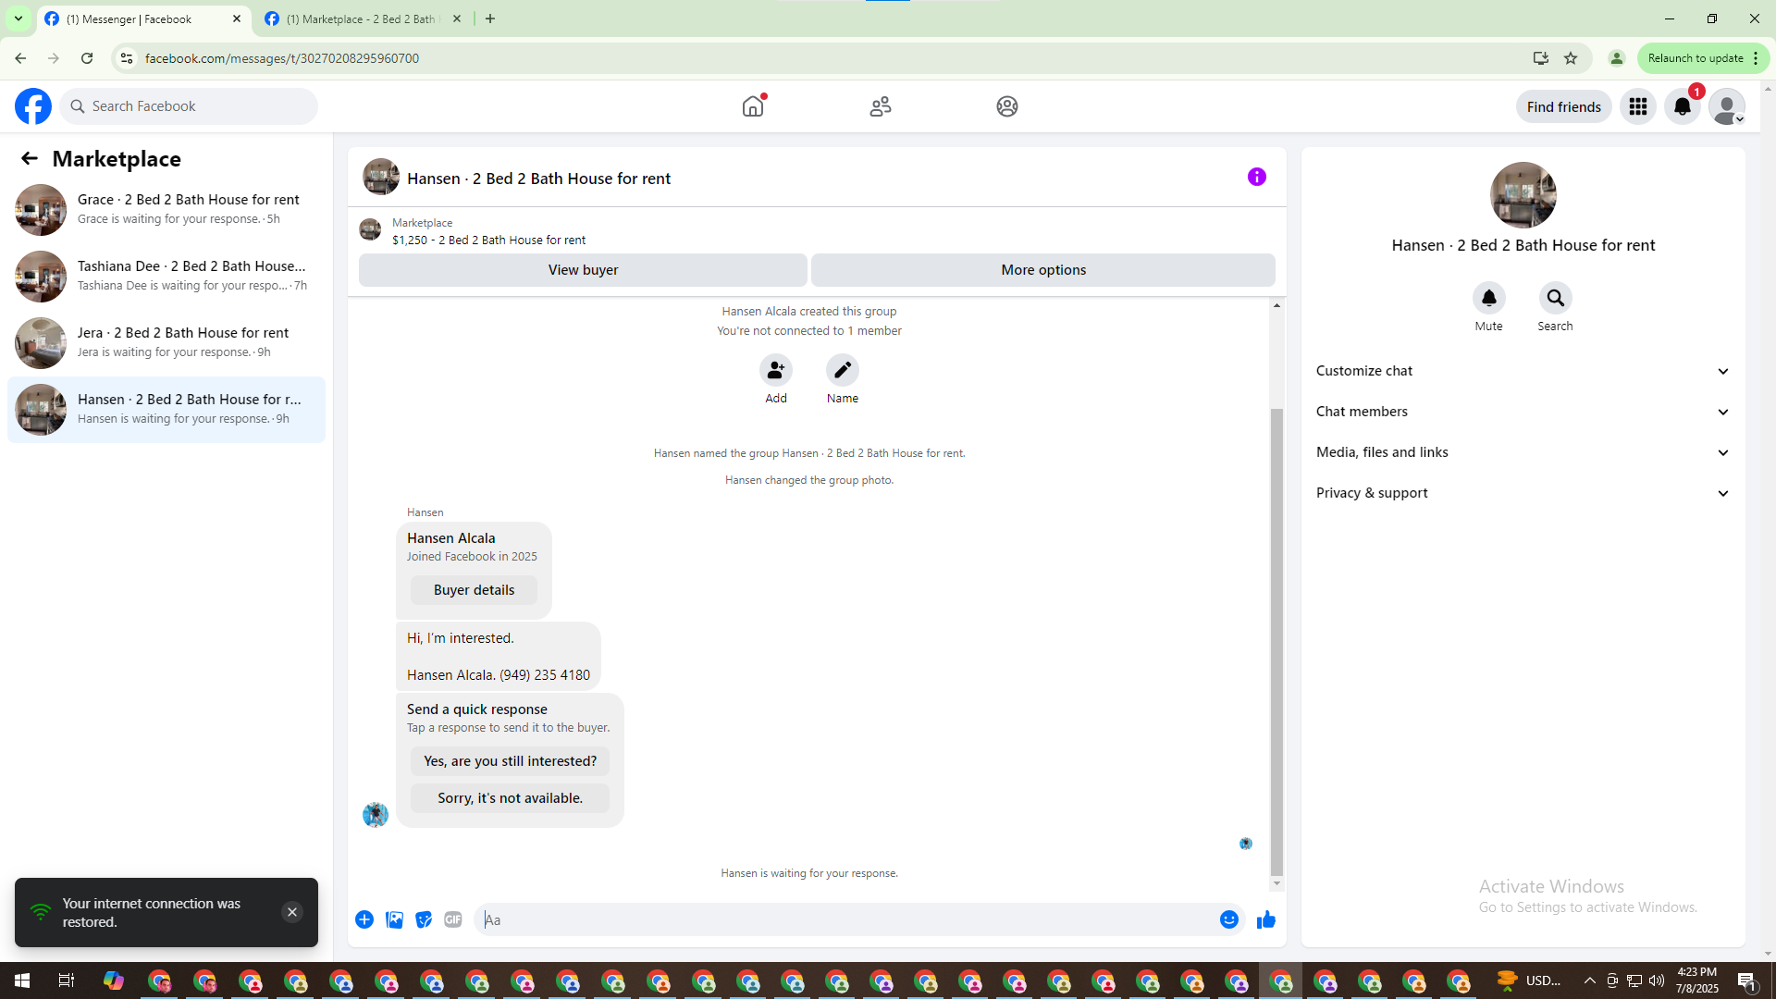Send the quick reply "Yes, are you still interested?"
This screenshot has height=999, width=1776.
(510, 761)
